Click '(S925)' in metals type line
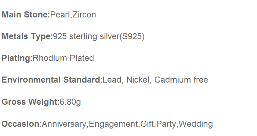257x136 pixels. (132, 37)
